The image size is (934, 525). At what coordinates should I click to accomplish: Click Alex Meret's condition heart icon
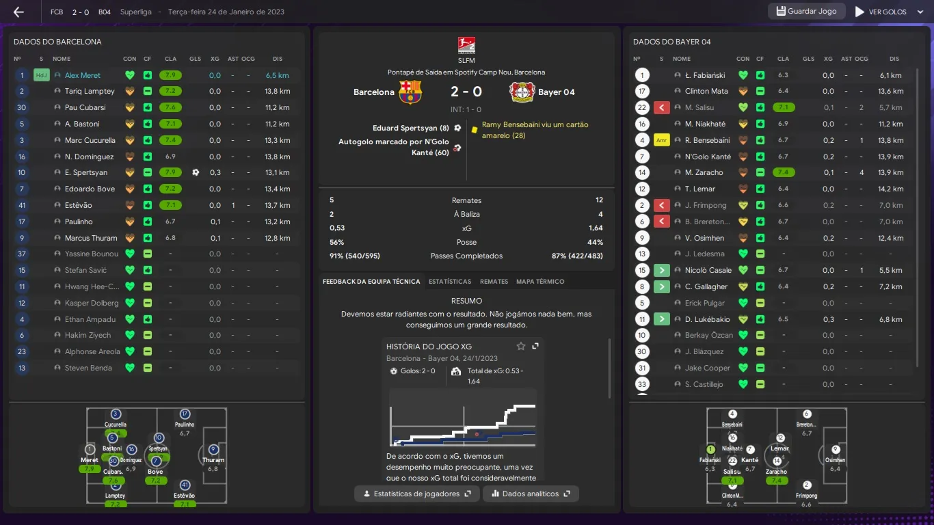click(129, 75)
